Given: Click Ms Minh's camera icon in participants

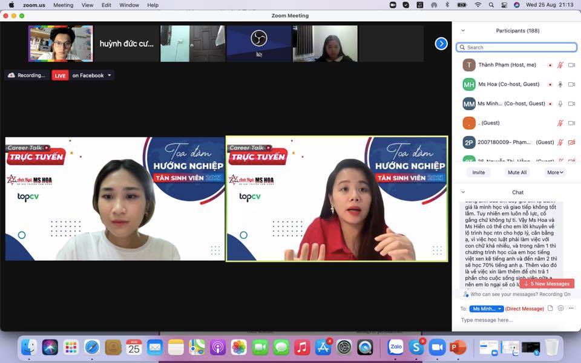Looking at the screenshot, I should 571,104.
